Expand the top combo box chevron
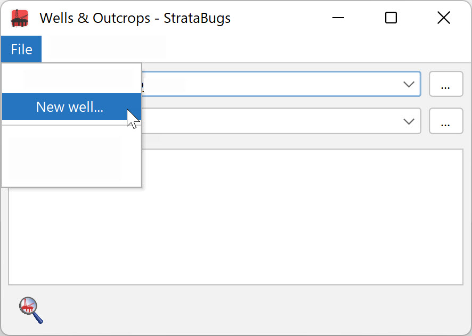The width and height of the screenshot is (472, 336). 409,84
